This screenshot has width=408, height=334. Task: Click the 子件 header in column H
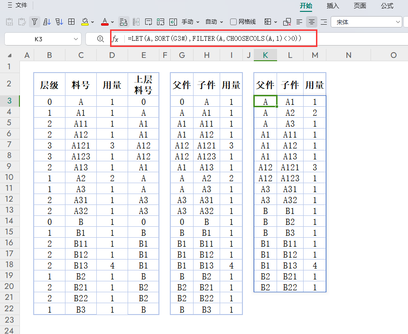coord(206,84)
